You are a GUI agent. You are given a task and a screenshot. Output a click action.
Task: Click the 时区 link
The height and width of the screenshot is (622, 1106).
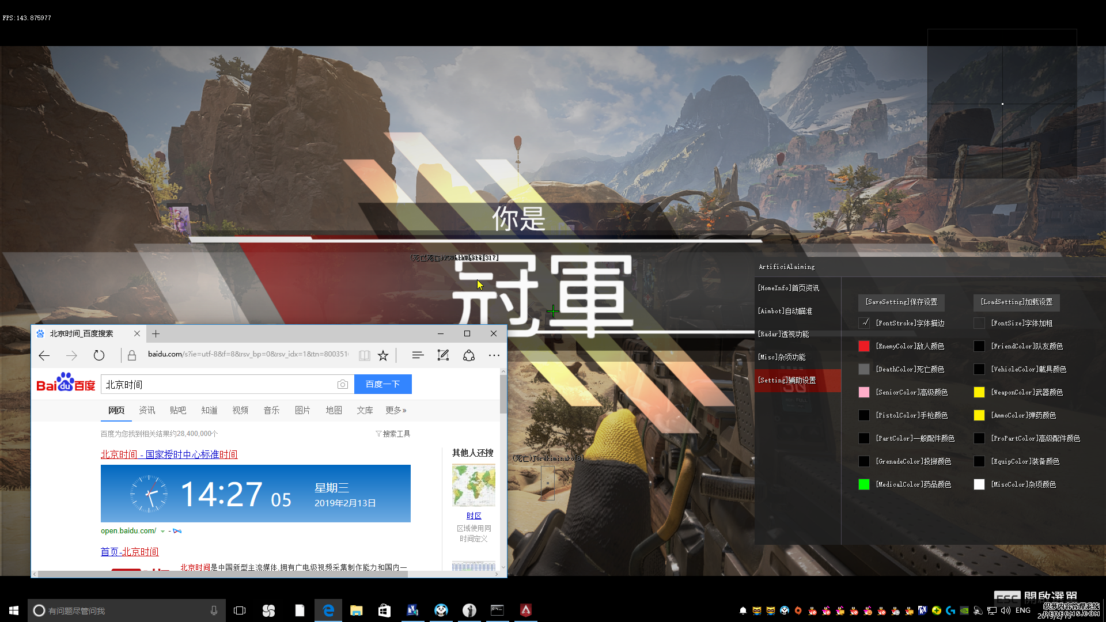(x=474, y=516)
